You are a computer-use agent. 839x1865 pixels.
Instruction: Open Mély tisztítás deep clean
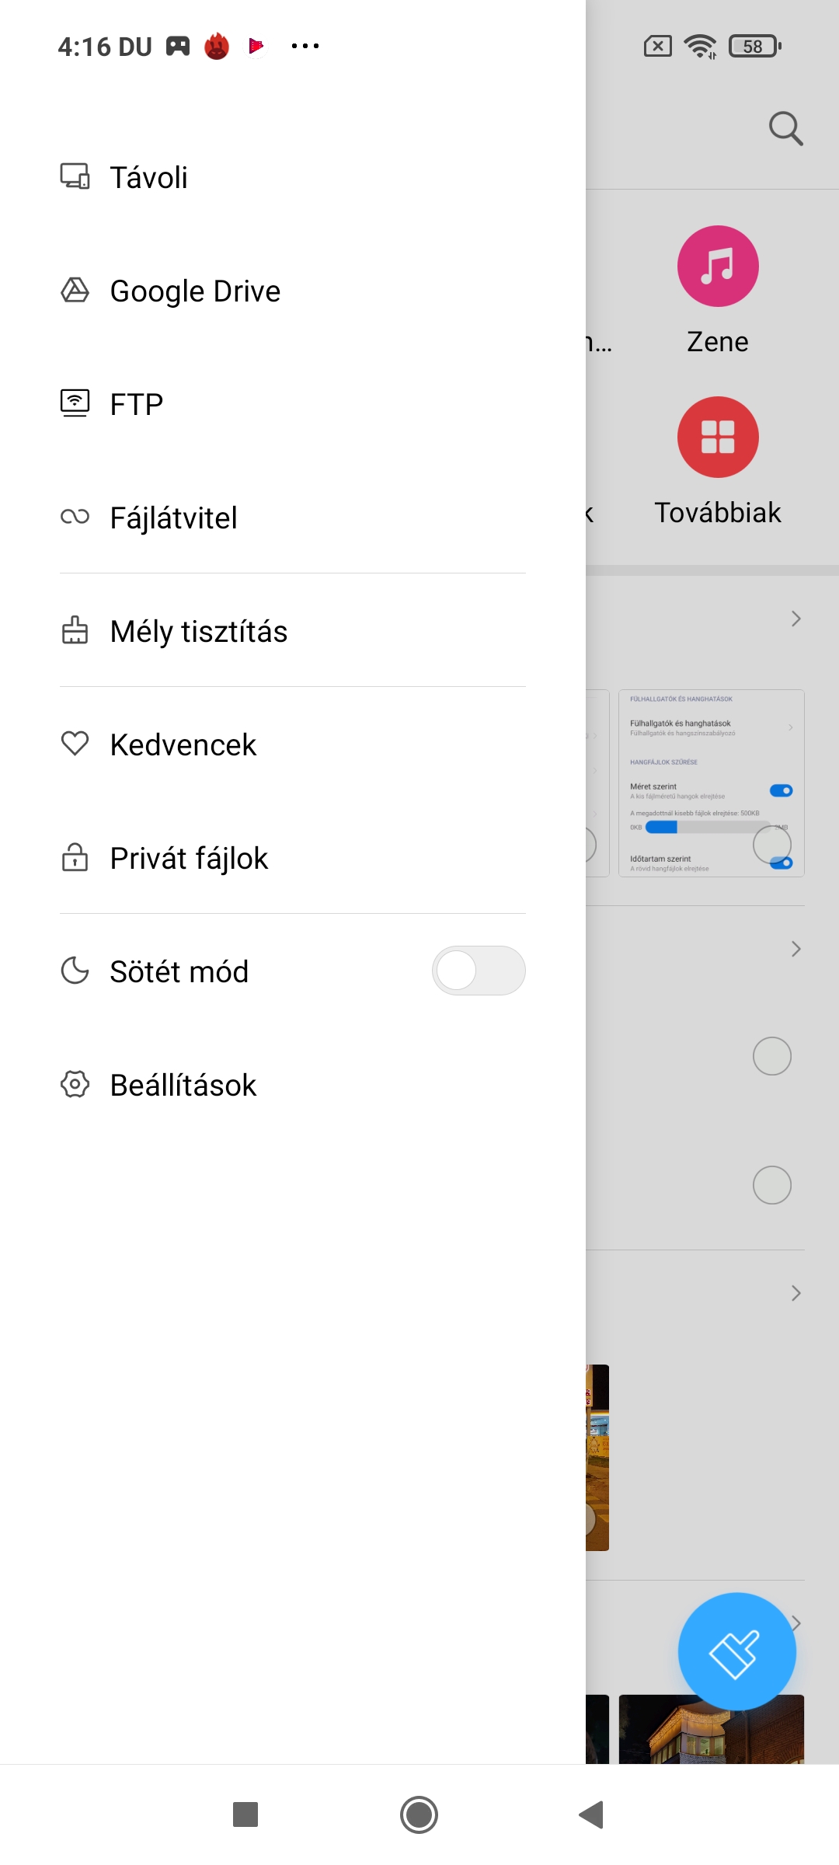point(293,631)
